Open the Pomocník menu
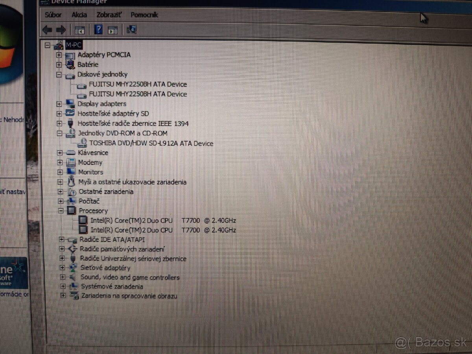Image resolution: width=472 pixels, height=354 pixels. [144, 15]
